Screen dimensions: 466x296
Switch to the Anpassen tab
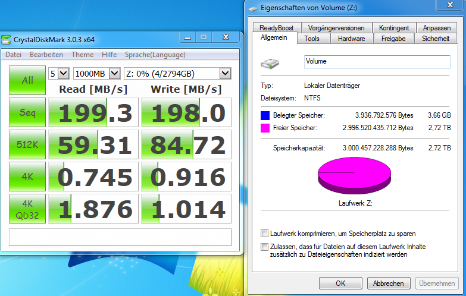[437, 27]
